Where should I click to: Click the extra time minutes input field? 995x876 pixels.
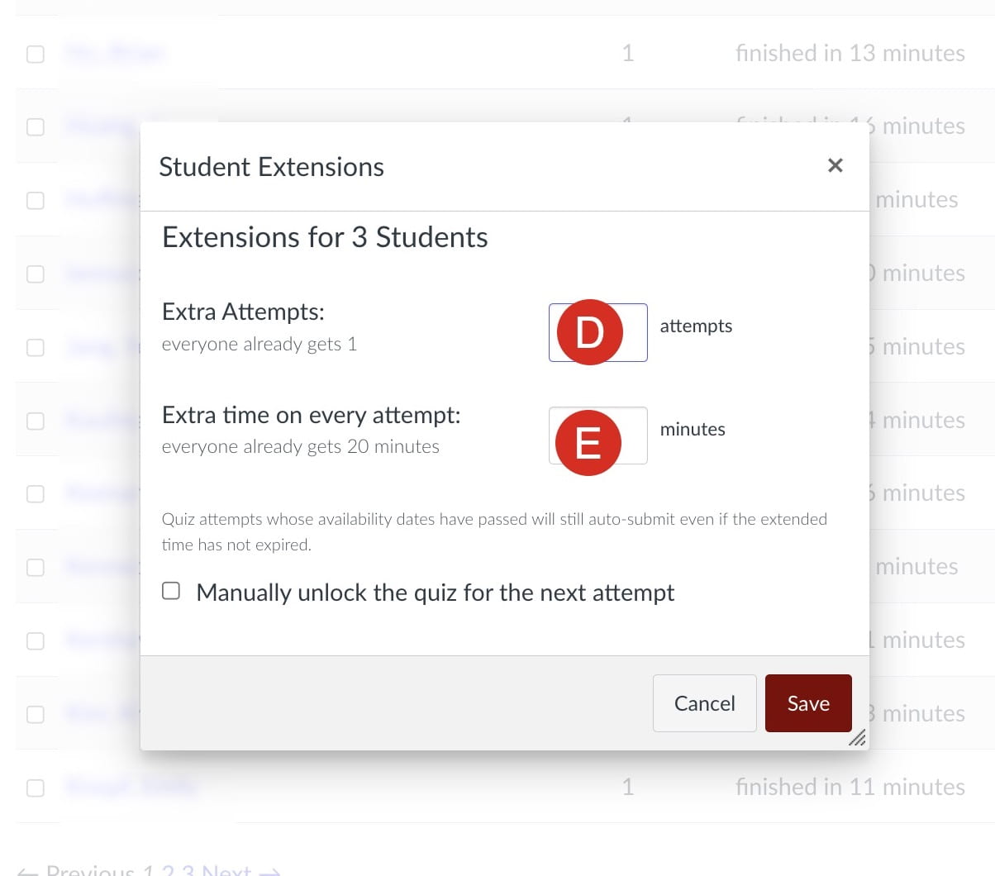click(597, 436)
